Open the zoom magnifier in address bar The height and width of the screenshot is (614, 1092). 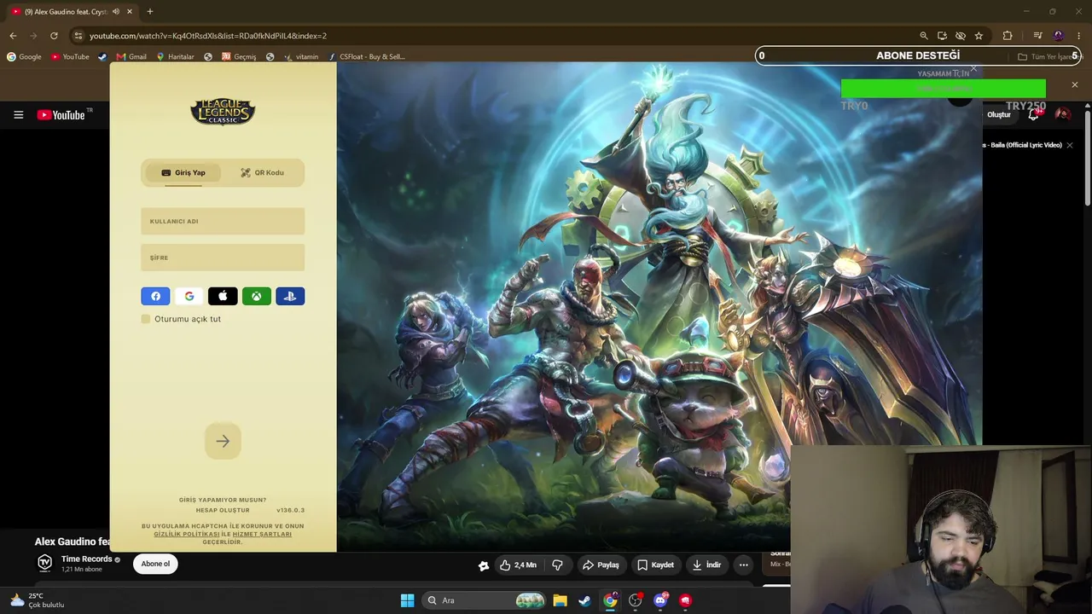coord(924,36)
